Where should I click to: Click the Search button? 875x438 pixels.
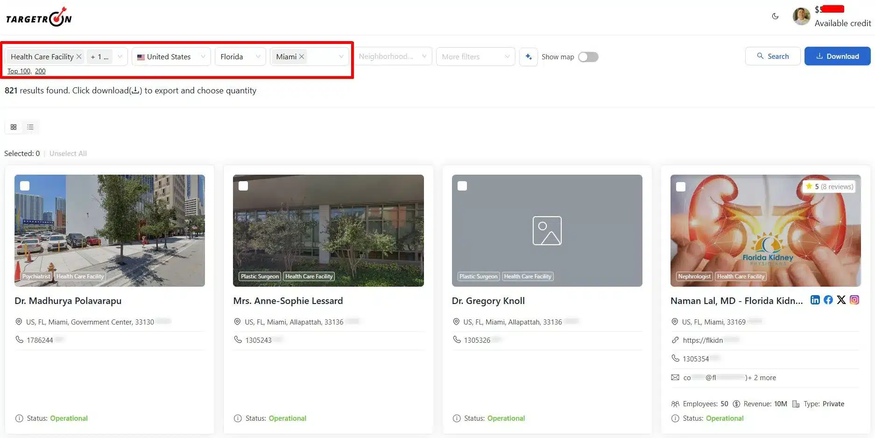click(x=773, y=56)
